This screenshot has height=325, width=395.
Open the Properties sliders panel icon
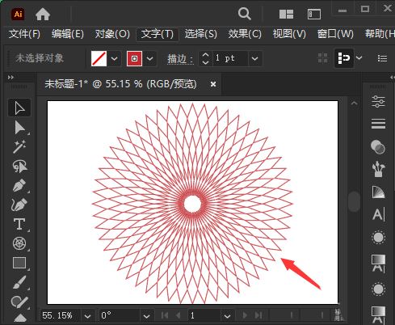click(378, 101)
